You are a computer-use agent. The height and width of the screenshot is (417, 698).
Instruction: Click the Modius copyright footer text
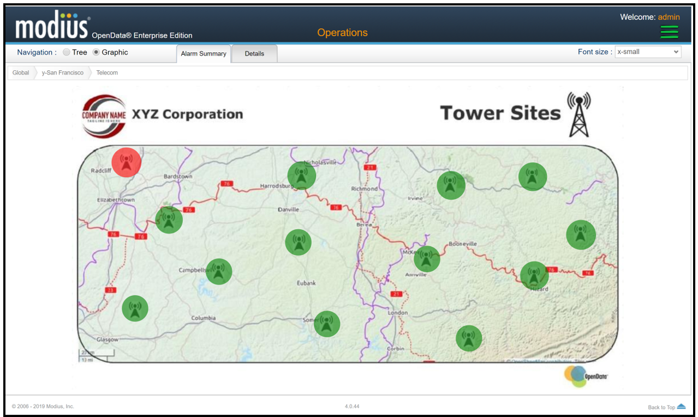tap(43, 406)
